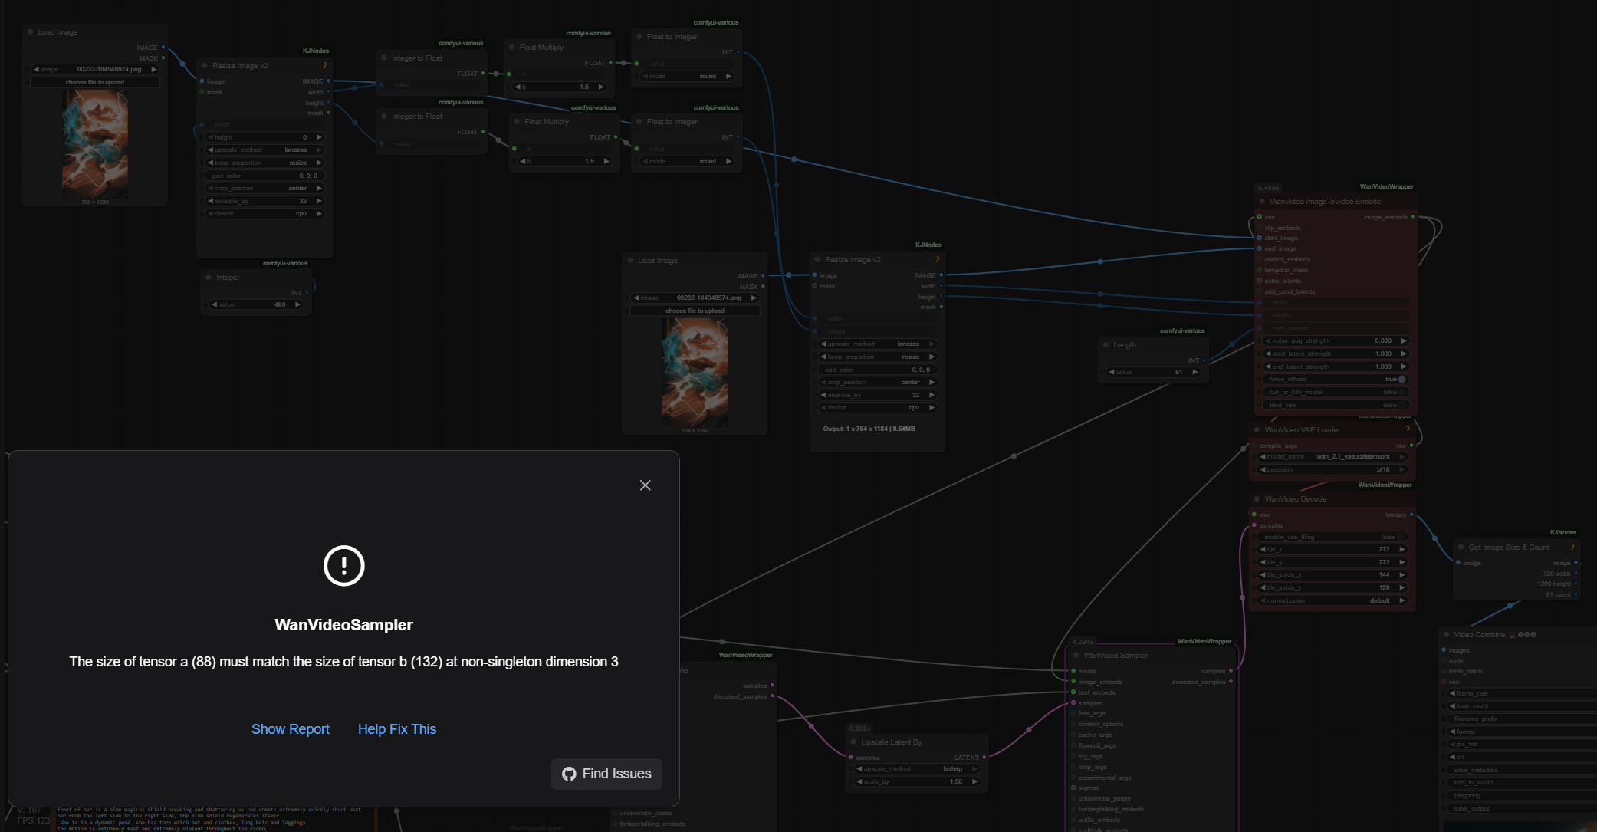
Task: Toggle enable_vae_tiling in WanVideo Decode
Action: pos(1400,537)
